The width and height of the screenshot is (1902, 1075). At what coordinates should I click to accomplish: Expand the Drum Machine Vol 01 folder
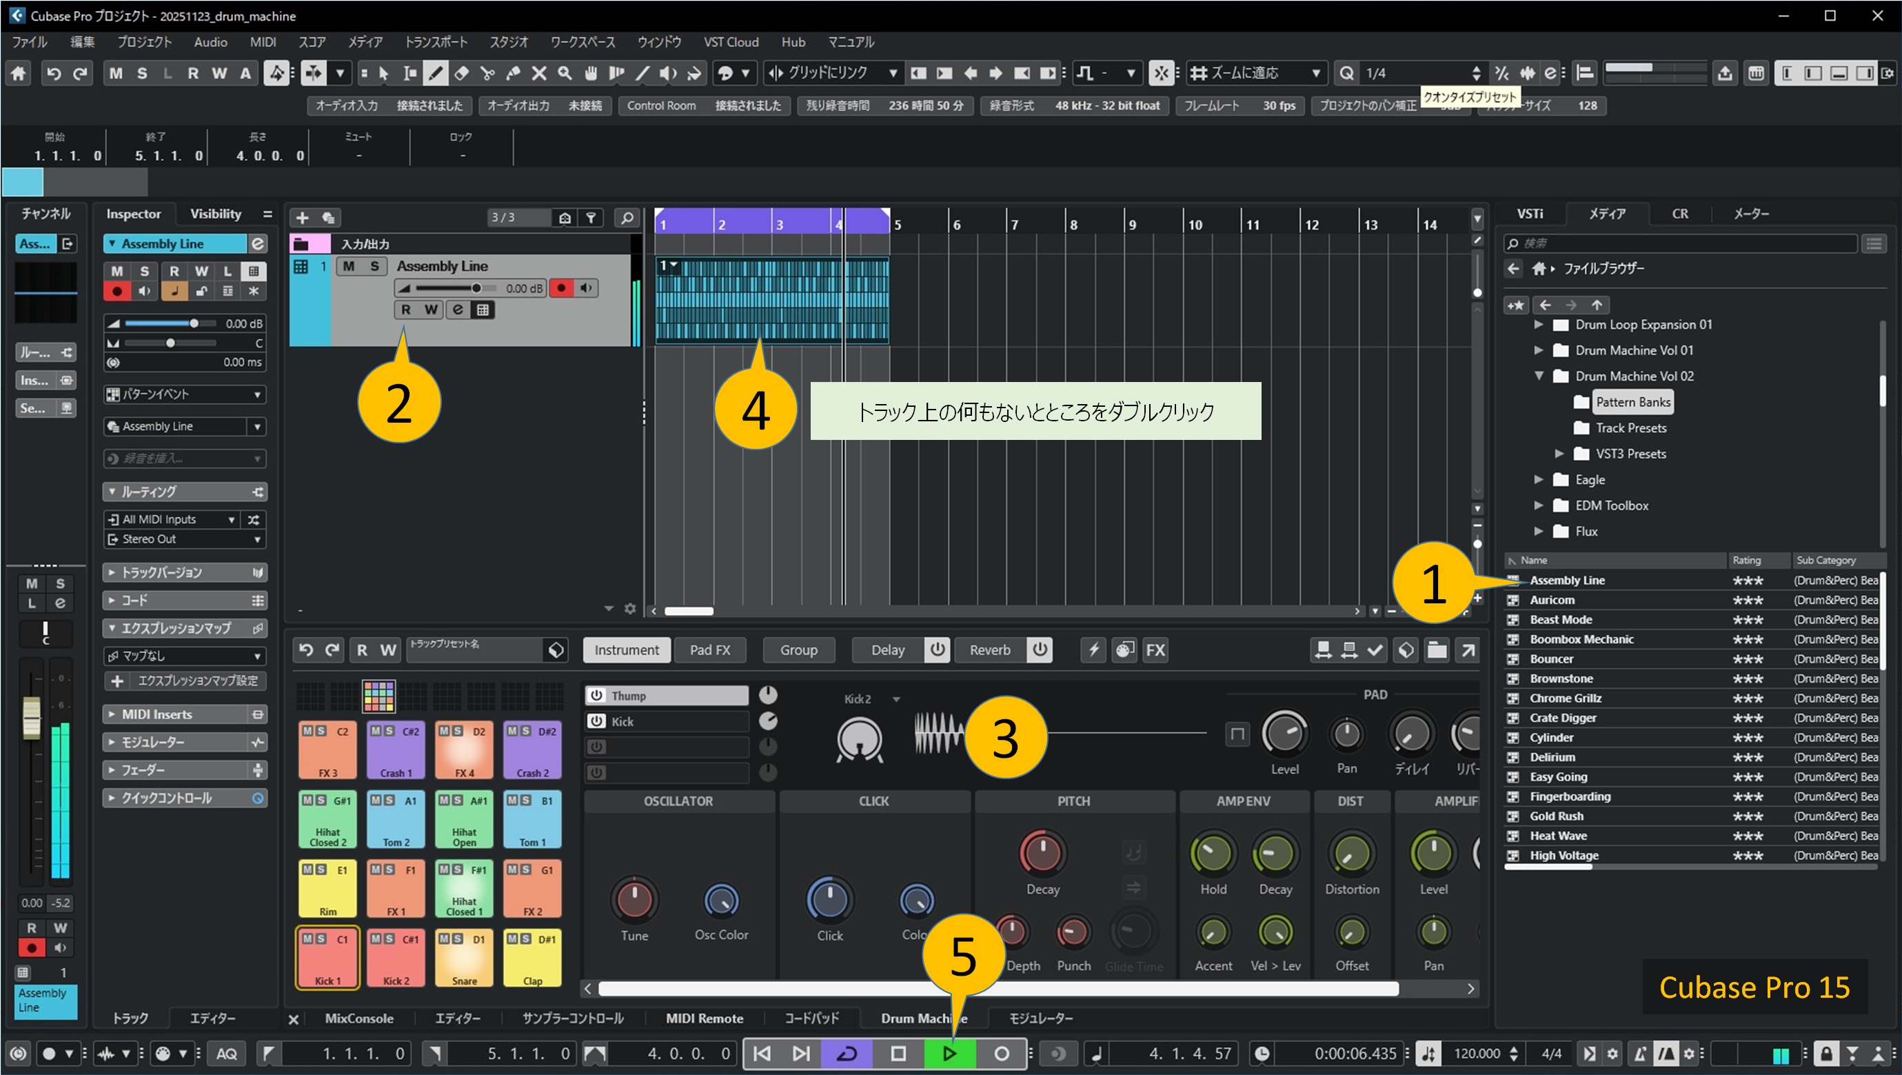[x=1538, y=350]
